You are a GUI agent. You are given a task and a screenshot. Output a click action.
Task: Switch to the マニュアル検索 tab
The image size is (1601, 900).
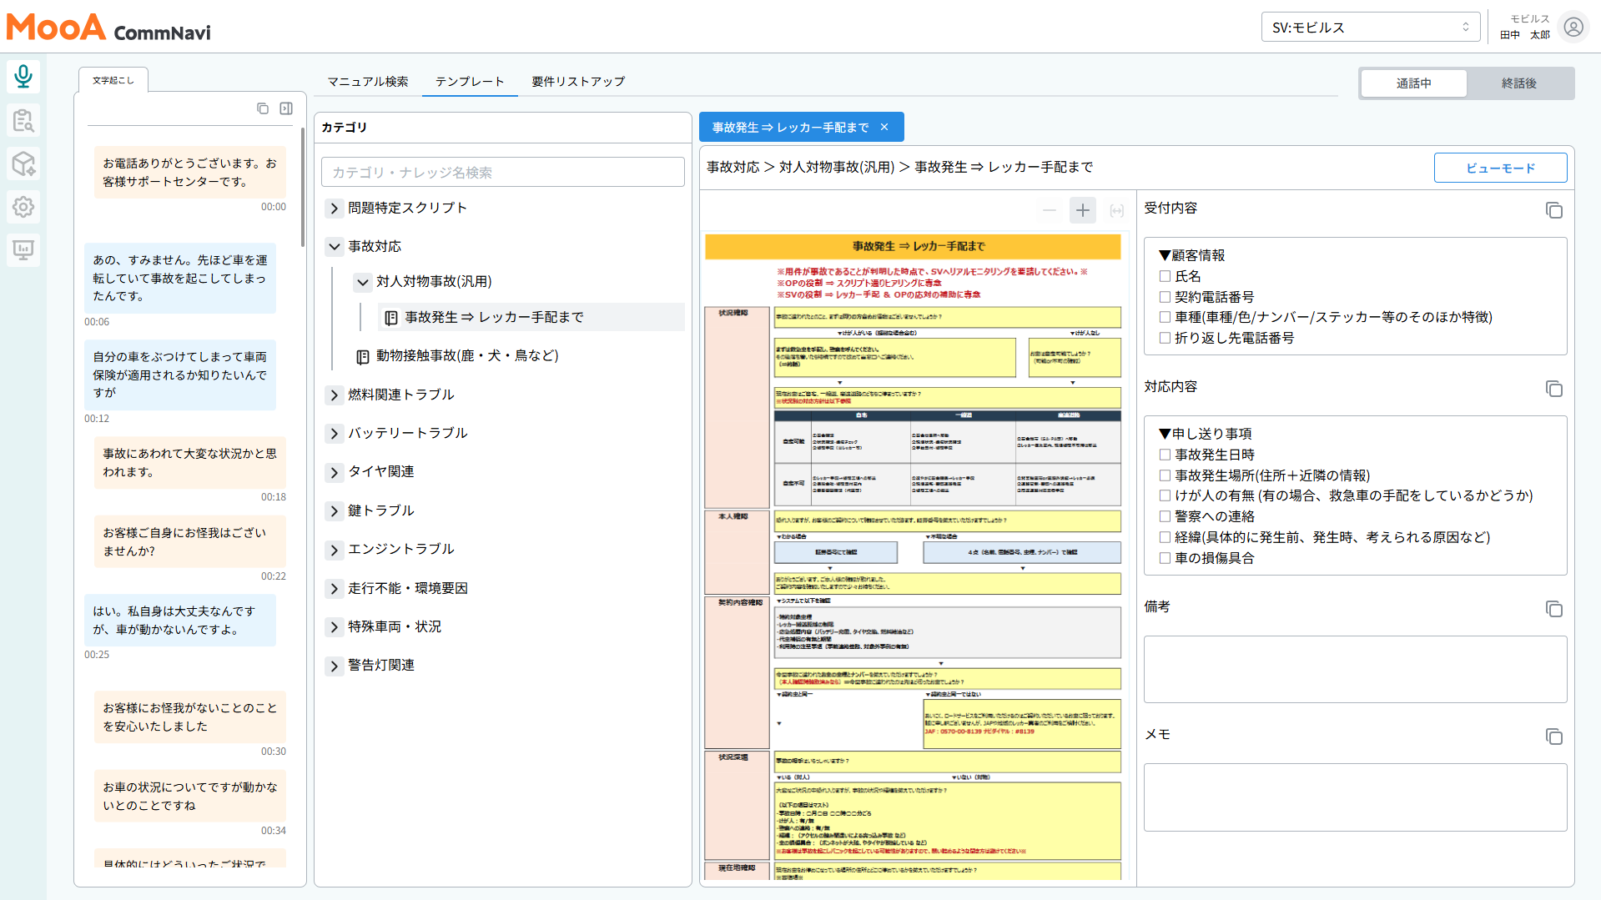coord(368,82)
